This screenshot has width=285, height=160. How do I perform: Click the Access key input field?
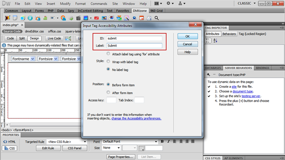point(111,100)
